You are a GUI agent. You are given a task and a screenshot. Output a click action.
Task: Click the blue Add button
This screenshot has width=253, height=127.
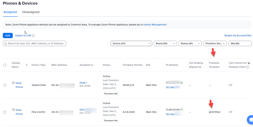[x=8, y=36]
